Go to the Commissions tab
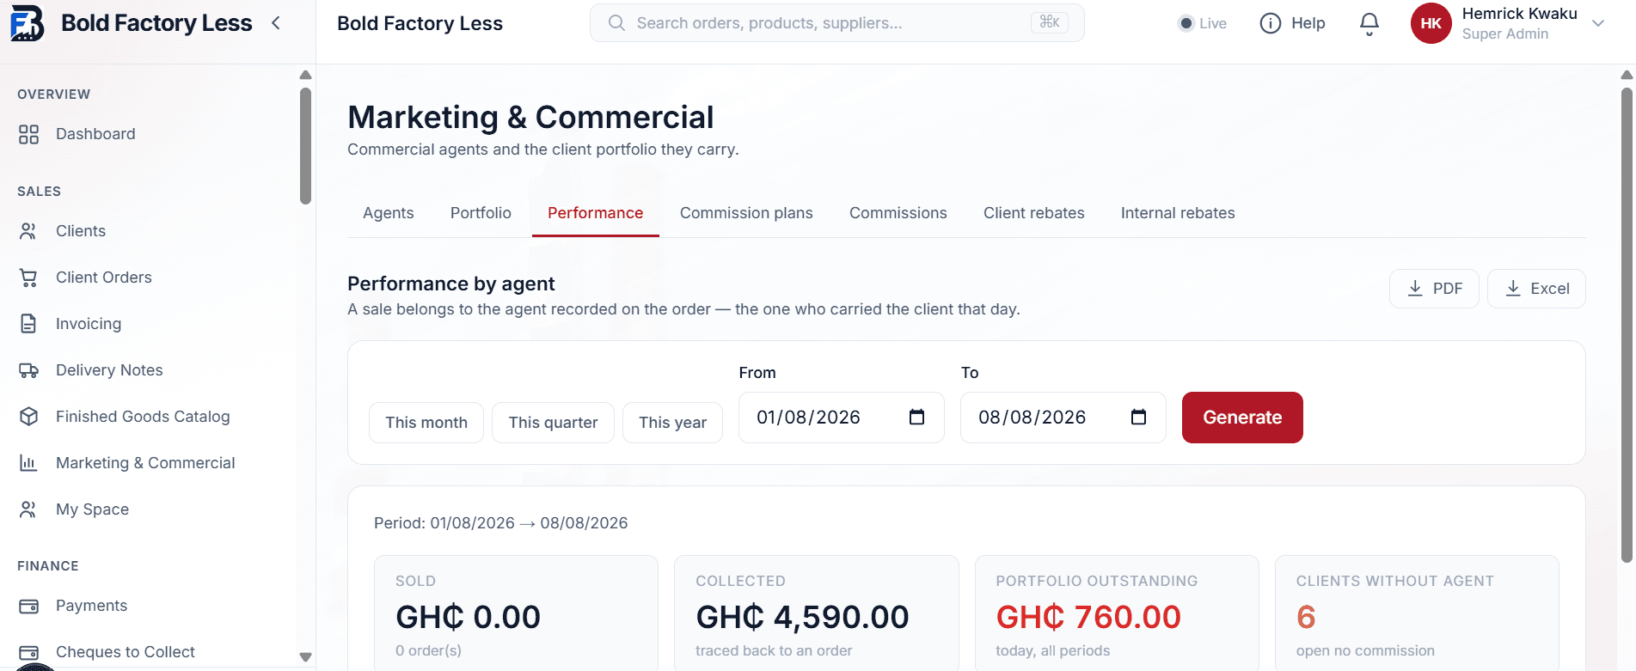Screen dimensions: 1636x671 tap(898, 213)
